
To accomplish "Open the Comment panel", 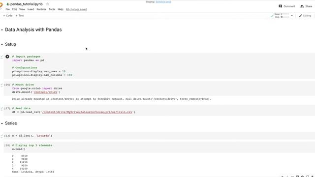I will pos(287,6).
